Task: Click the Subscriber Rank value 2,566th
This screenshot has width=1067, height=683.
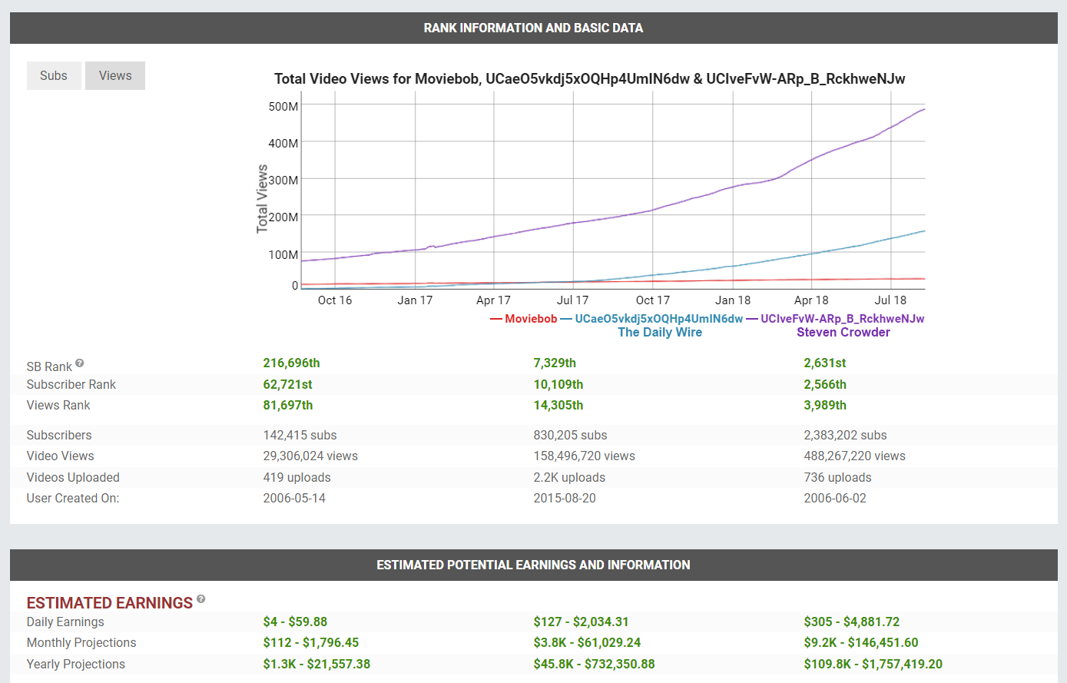Action: click(x=825, y=384)
